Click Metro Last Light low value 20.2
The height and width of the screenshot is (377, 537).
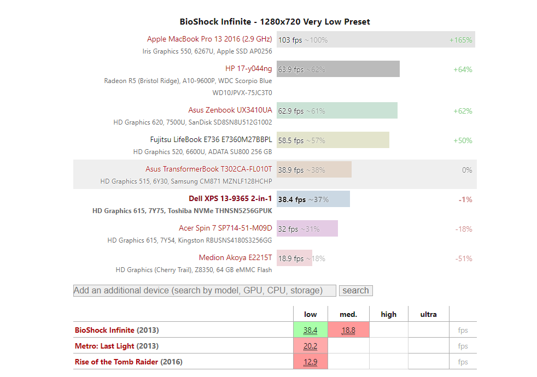pyautogui.click(x=310, y=346)
